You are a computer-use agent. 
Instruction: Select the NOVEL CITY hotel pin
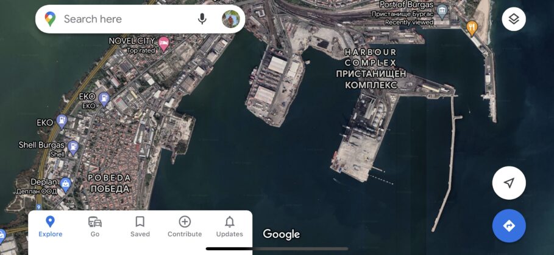[x=163, y=44]
